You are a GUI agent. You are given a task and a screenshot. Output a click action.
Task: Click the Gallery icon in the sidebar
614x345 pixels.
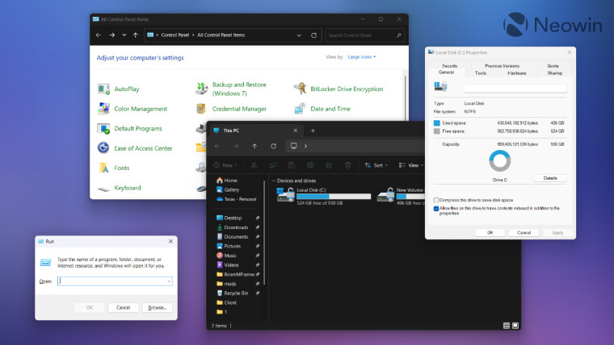220,189
